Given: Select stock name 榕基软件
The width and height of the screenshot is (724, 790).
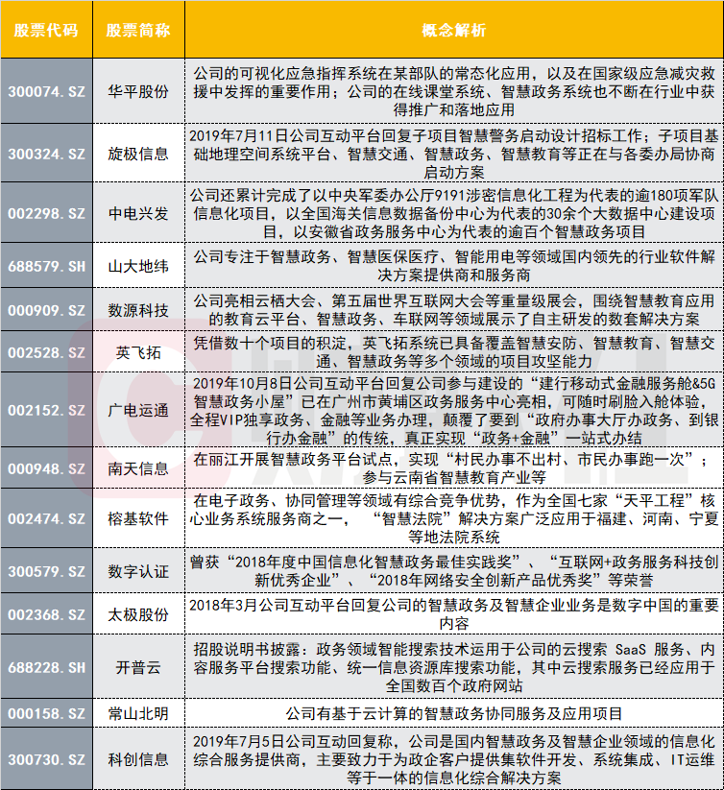Looking at the screenshot, I should tap(138, 518).
